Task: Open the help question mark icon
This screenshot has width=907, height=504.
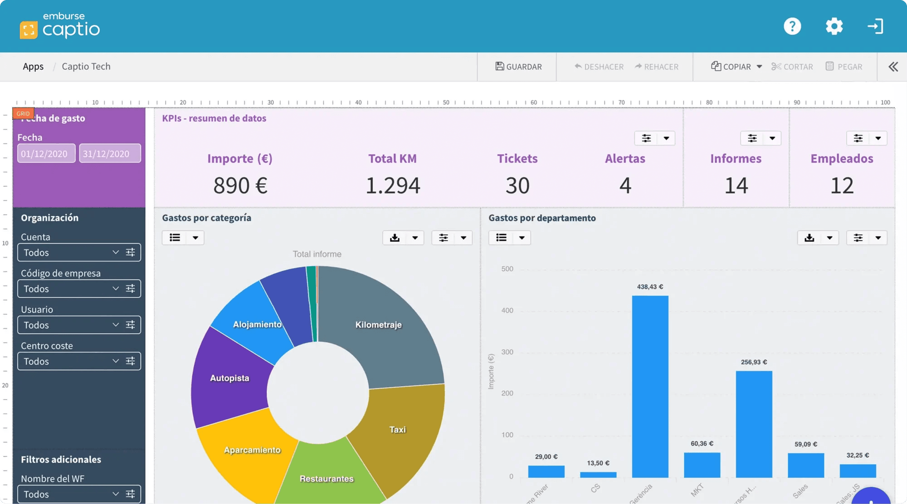Action: tap(792, 26)
